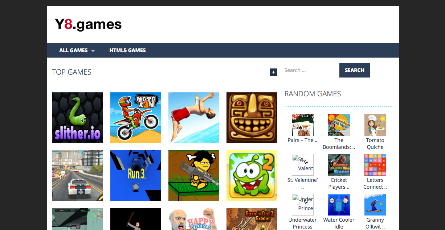Image resolution: width=445 pixels, height=230 pixels.
Task: Launch the Moto X3M game icon
Action: (136, 118)
